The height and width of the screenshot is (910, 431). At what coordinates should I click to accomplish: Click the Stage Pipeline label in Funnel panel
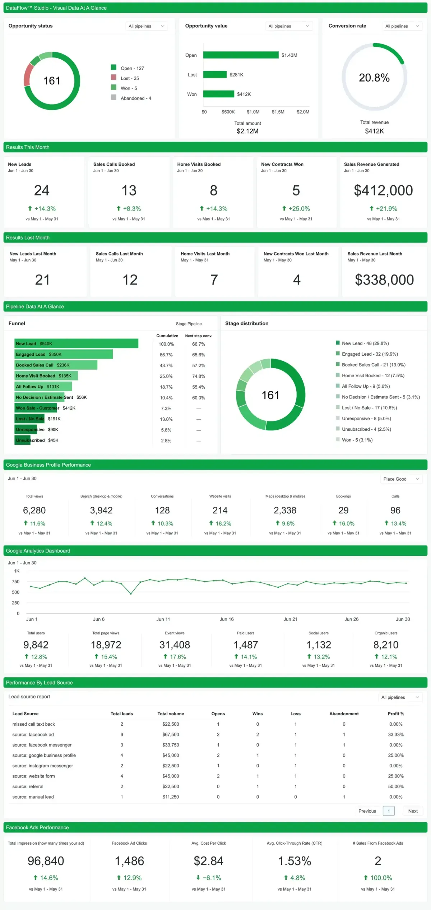(189, 324)
